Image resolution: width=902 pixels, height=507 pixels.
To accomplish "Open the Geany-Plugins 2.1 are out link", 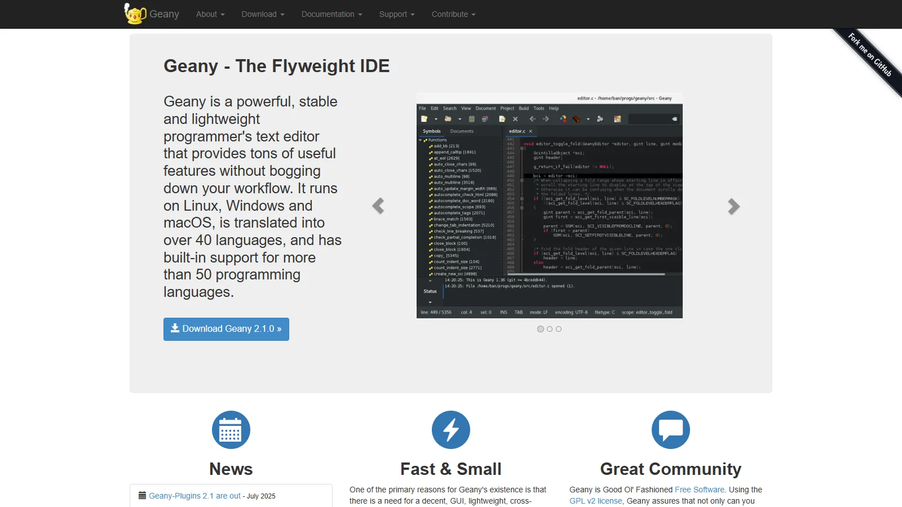I will click(194, 496).
